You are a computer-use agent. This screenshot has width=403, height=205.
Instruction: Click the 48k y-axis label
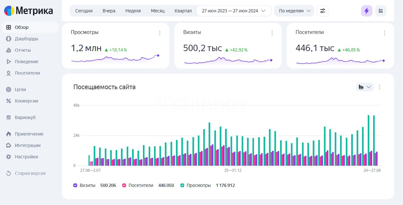pyautogui.click(x=76, y=105)
